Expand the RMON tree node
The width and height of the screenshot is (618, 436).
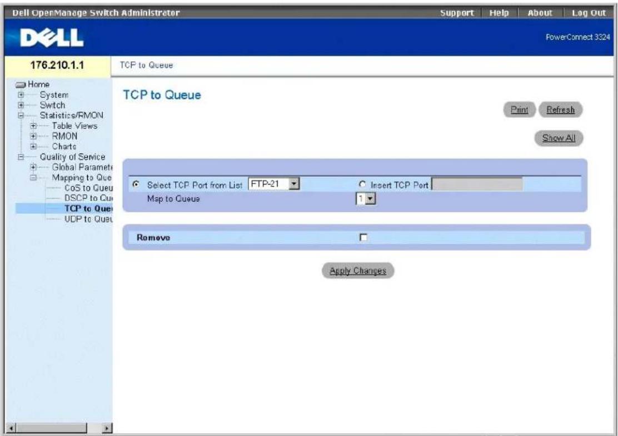[33, 136]
